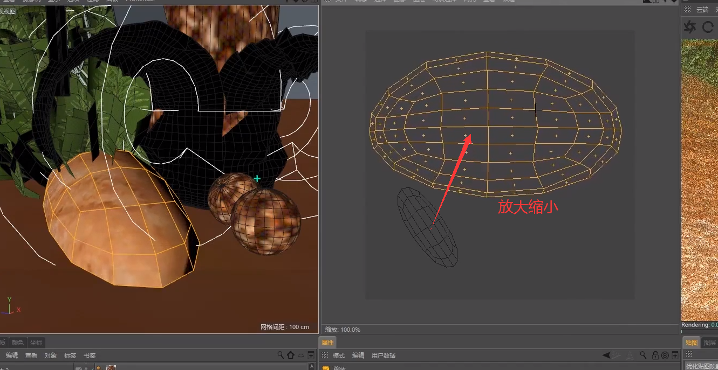718x370 pixels.
Task: Click the attributes panel lock icon
Action: pos(655,355)
